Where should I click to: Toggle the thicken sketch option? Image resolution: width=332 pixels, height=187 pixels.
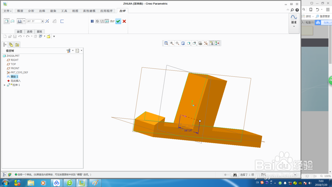pos(62,21)
